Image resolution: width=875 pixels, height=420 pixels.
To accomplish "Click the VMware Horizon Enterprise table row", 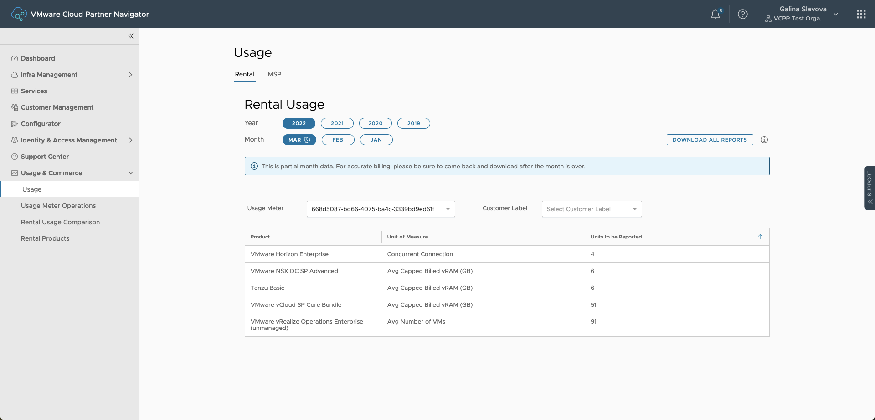I will [506, 254].
